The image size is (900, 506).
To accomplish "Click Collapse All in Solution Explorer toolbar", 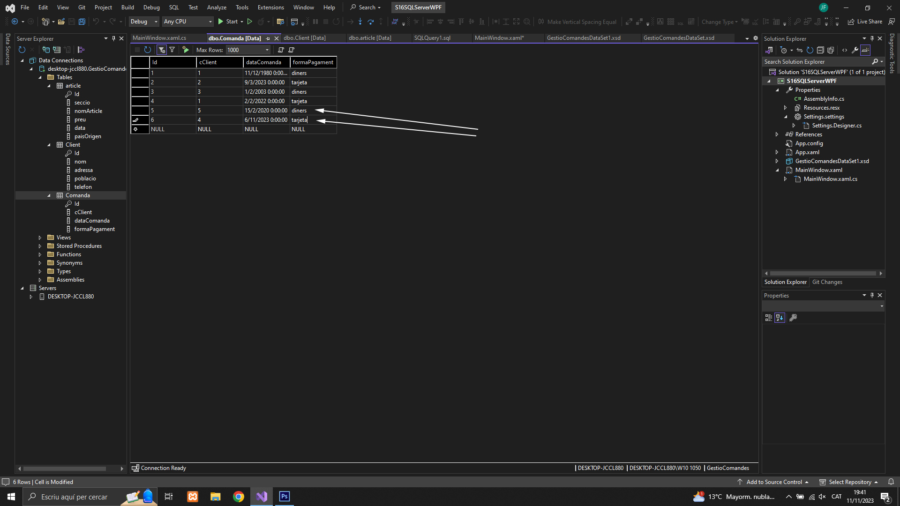I will tap(820, 50).
